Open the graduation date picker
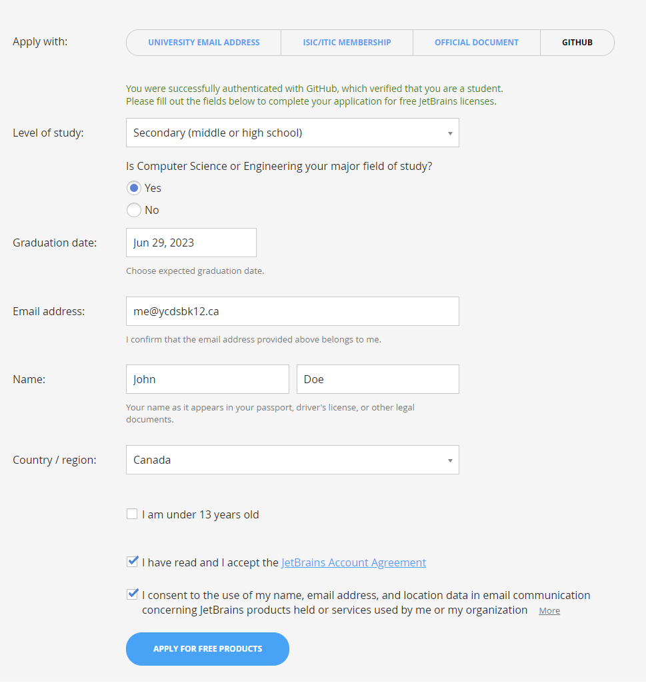 (191, 242)
